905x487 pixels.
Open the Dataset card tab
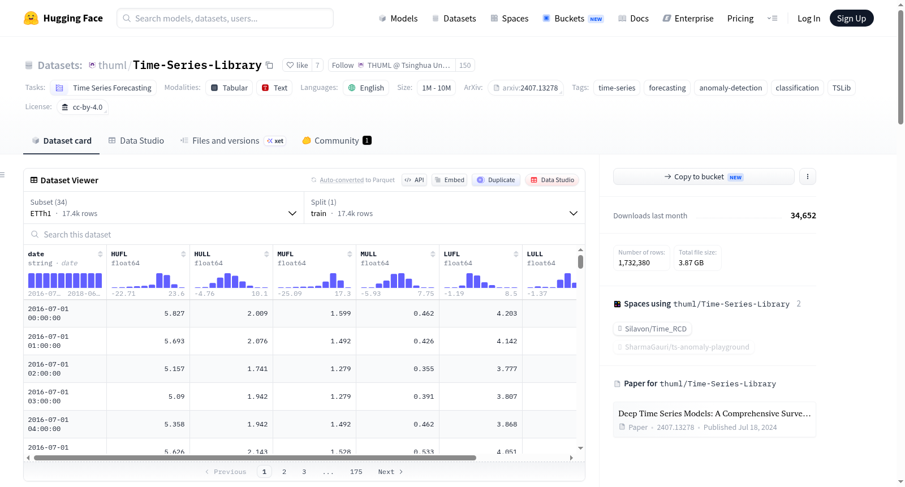coord(62,141)
